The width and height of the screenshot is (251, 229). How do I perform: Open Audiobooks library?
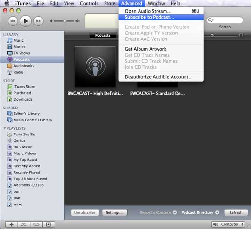tap(24, 66)
